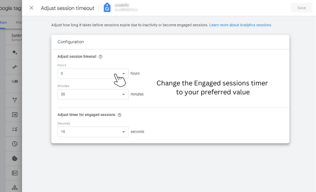Click the merge arrows icon in sidebar
The width and height of the screenshot is (316, 192).
click(14, 67)
